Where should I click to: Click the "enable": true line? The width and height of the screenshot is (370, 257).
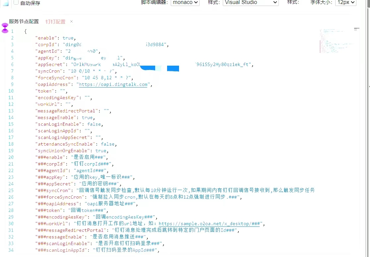pyautogui.click(x=55, y=38)
